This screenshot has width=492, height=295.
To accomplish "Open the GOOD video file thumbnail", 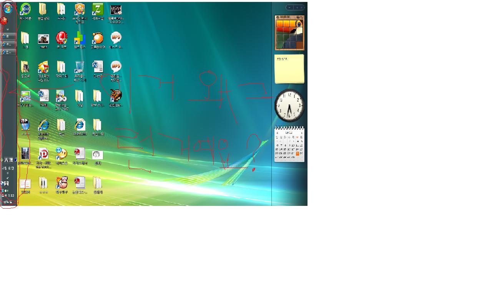I will (x=116, y=10).
